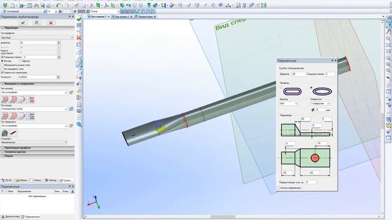
Task: Select the Наружу radio button
Action: click(x=20, y=61)
